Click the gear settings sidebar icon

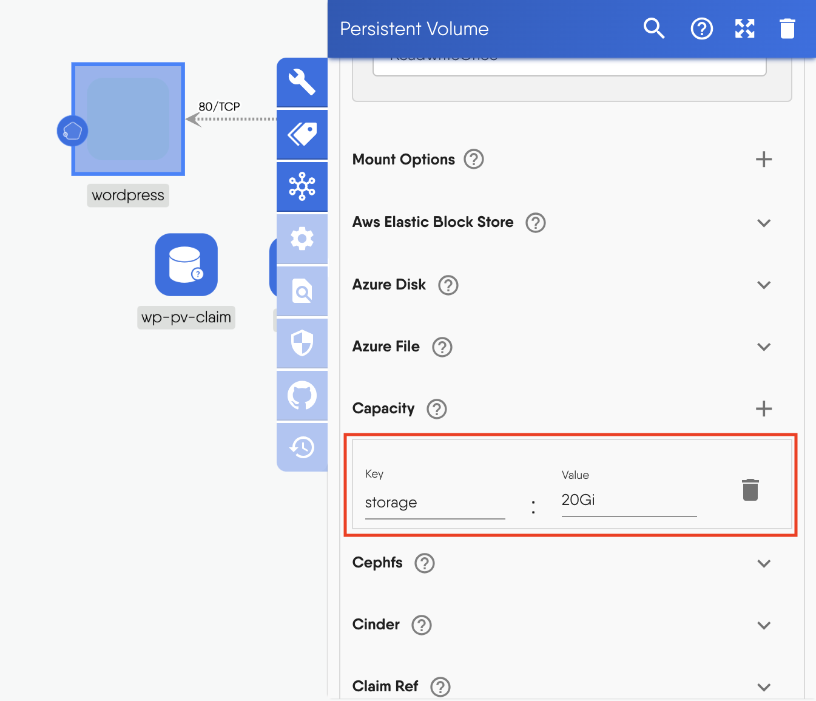302,239
